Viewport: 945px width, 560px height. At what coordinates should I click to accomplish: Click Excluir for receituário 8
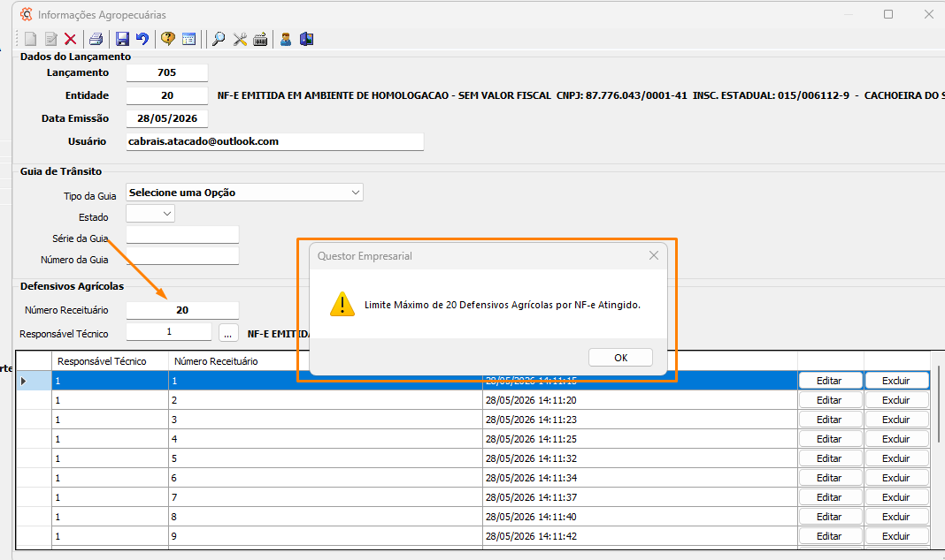tap(897, 517)
